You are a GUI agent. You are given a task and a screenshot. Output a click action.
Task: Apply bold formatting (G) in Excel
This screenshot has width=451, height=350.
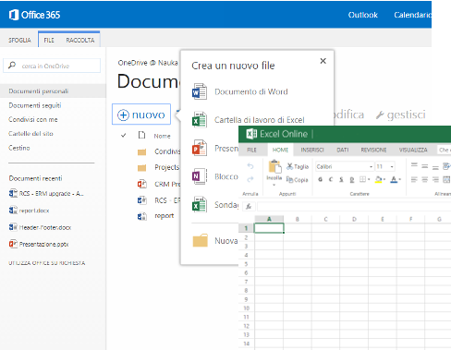[321, 179]
